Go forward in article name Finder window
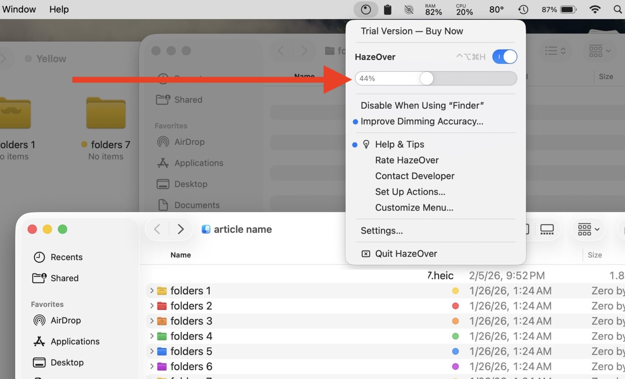 coord(181,229)
